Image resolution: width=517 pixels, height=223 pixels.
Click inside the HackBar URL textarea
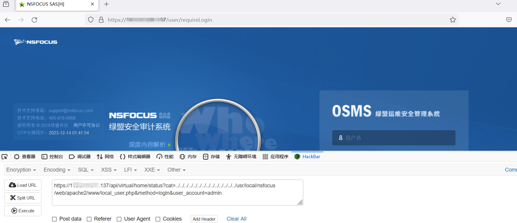177,192
